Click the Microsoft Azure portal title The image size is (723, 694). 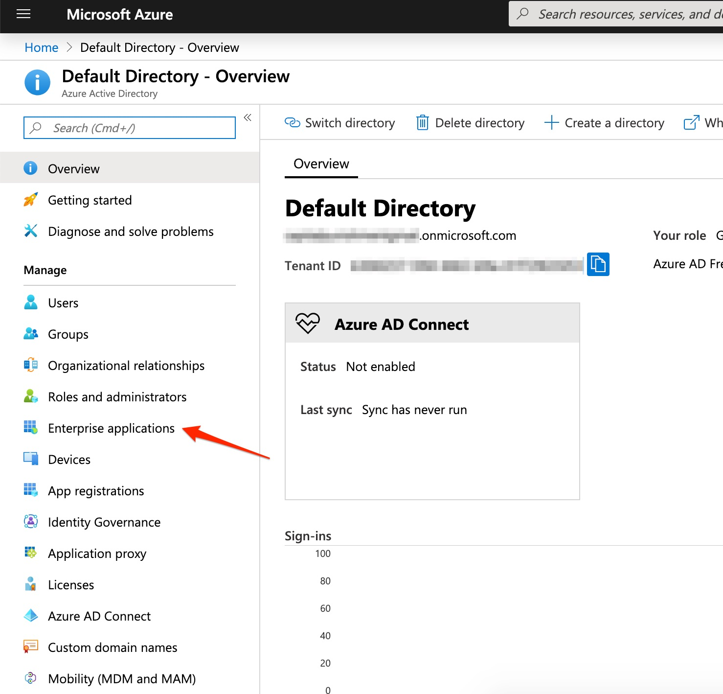pyautogui.click(x=120, y=14)
